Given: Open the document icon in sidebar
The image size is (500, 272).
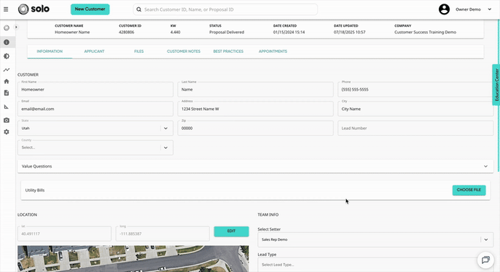Looking at the screenshot, I should pyautogui.click(x=7, y=93).
